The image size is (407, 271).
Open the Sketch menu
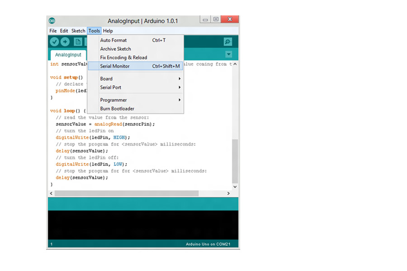coord(78,31)
